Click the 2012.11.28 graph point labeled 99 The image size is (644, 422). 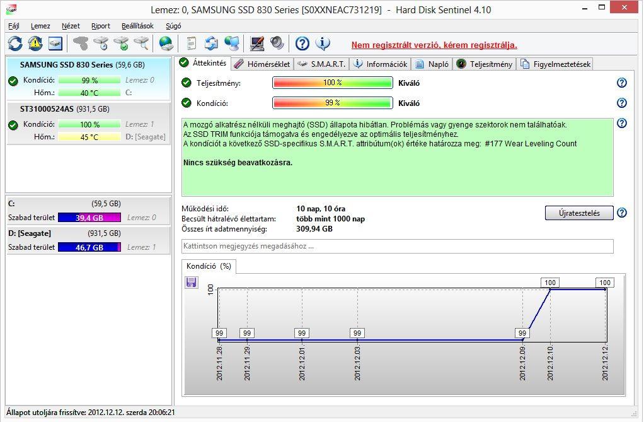(219, 339)
